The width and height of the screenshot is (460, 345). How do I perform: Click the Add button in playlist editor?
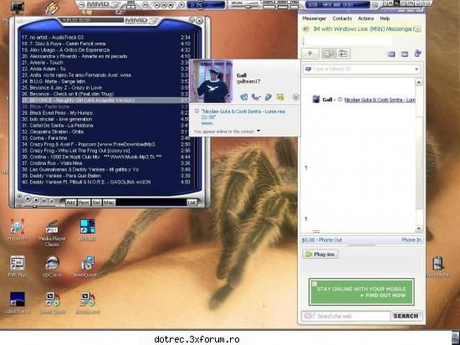pyautogui.click(x=71, y=203)
